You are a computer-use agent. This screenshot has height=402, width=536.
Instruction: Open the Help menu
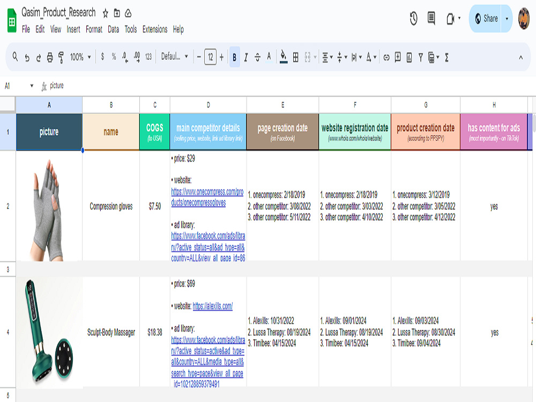pyautogui.click(x=178, y=29)
